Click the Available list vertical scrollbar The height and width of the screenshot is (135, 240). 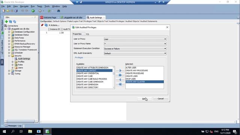click(114, 78)
